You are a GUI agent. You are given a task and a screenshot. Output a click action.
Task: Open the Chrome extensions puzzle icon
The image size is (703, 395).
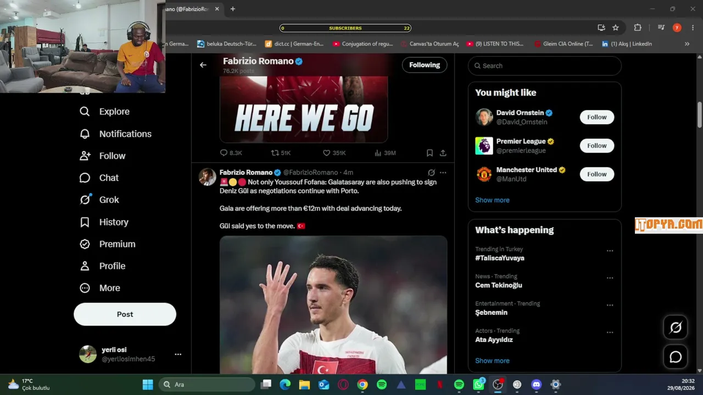(x=638, y=27)
